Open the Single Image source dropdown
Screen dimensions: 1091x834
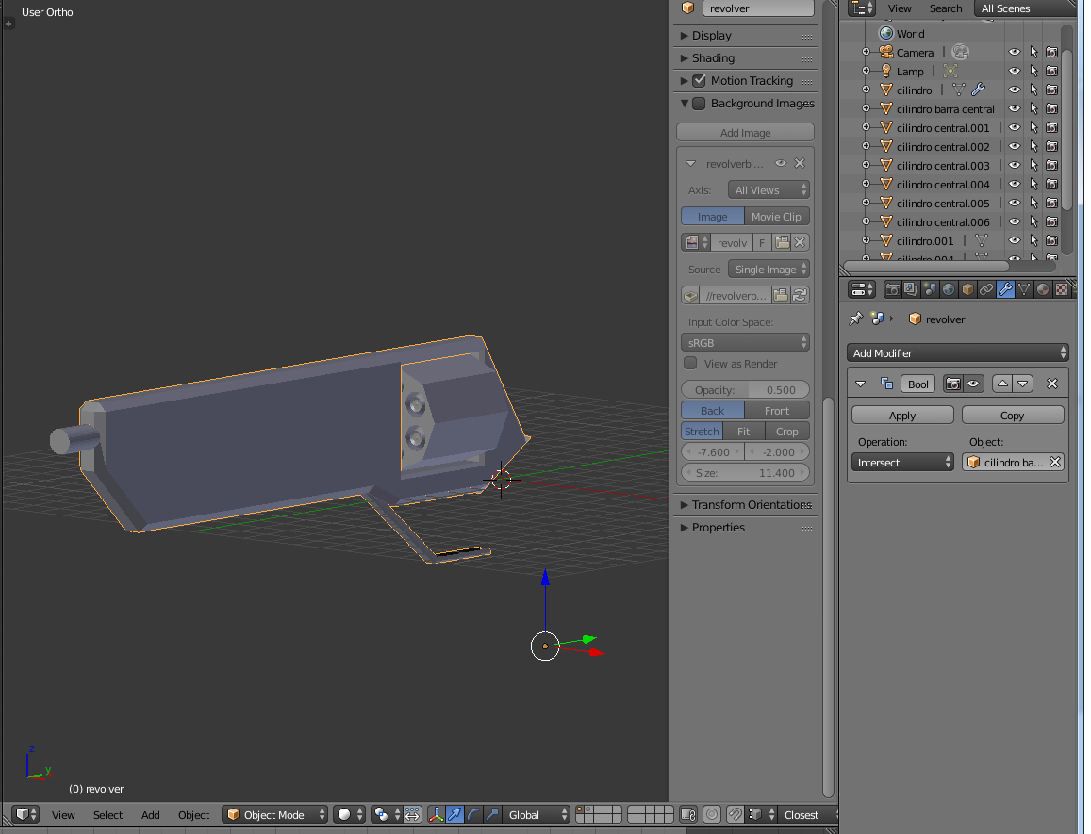pos(769,270)
